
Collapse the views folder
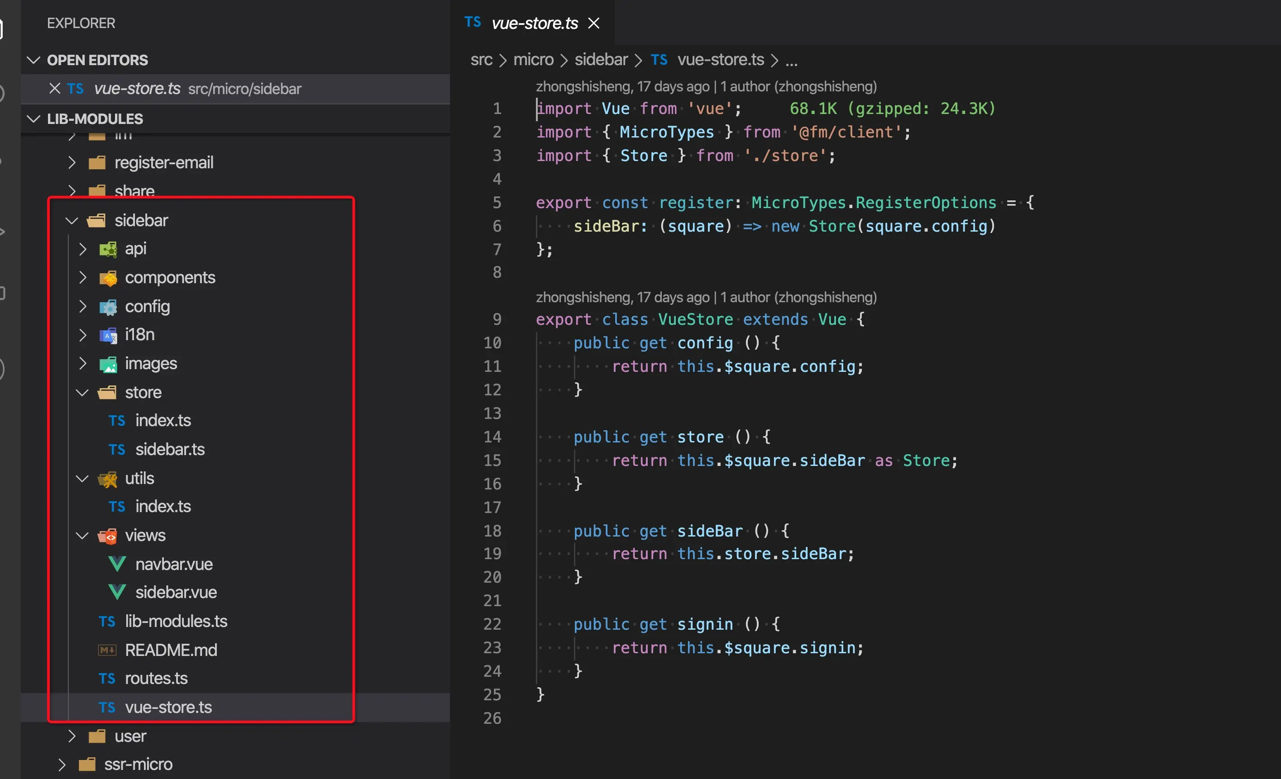click(82, 536)
